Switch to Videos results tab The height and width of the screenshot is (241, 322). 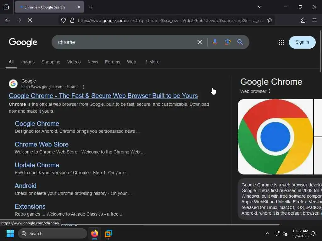coord(74,62)
